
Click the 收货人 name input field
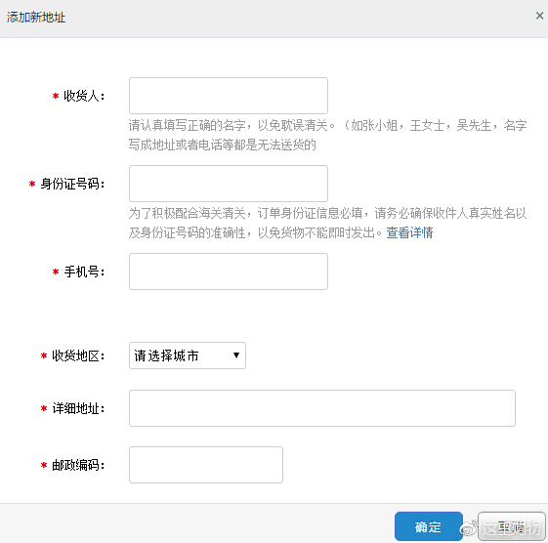tap(229, 96)
